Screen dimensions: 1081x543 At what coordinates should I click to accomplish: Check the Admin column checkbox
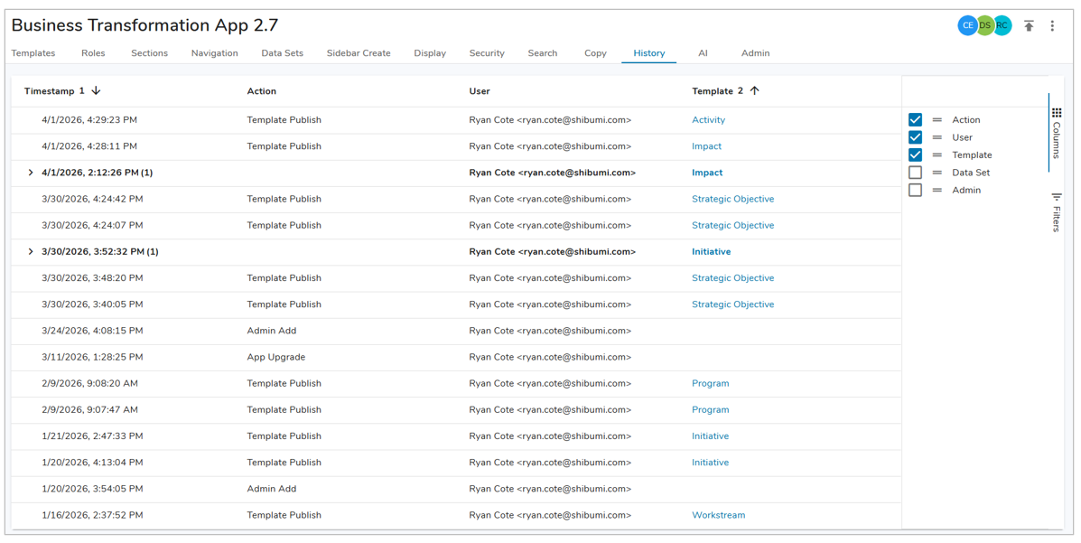(915, 191)
